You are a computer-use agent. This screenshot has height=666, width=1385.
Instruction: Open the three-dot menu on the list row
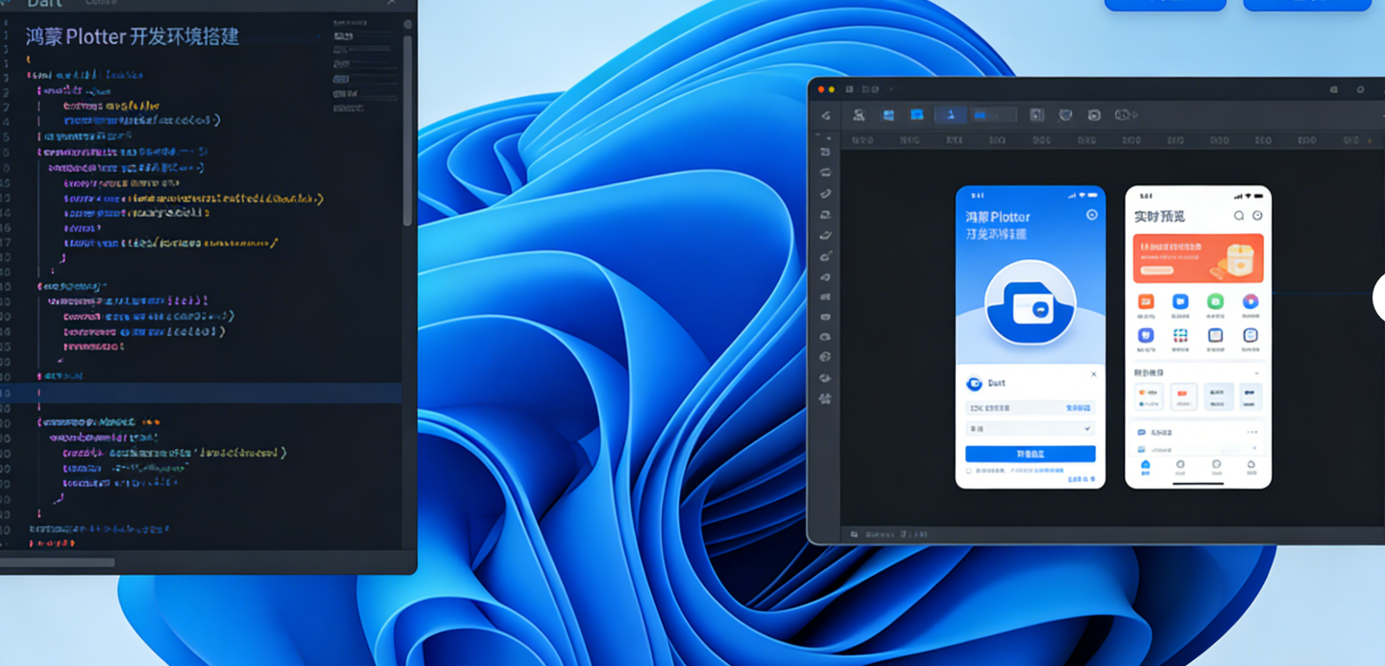1251,432
